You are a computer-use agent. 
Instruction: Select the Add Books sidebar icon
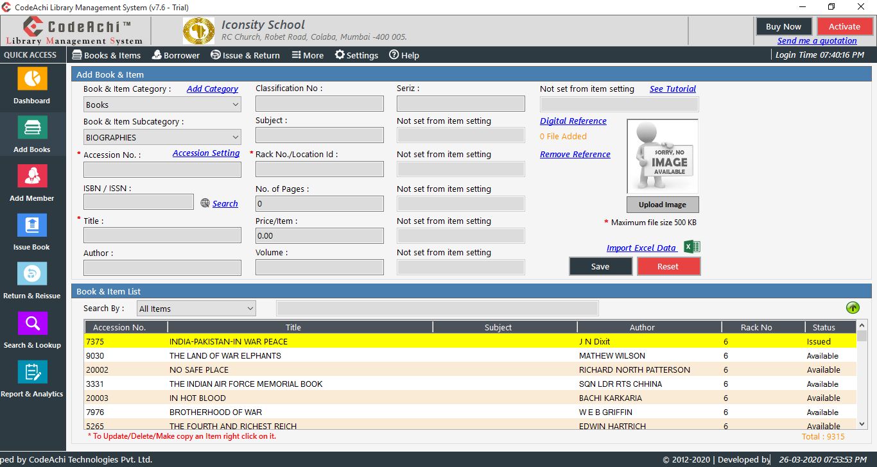point(31,128)
